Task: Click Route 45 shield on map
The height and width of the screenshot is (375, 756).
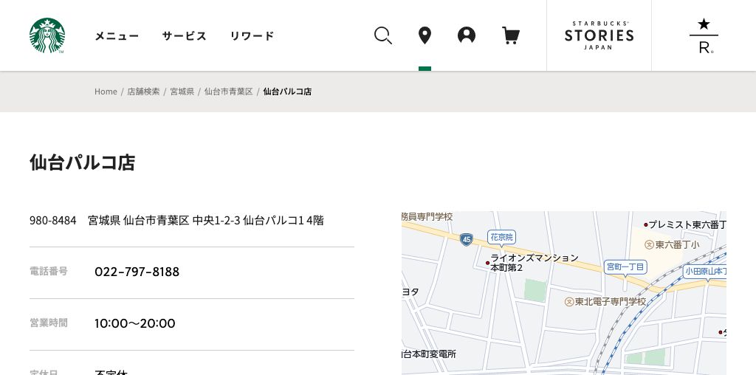Action: click(x=466, y=240)
